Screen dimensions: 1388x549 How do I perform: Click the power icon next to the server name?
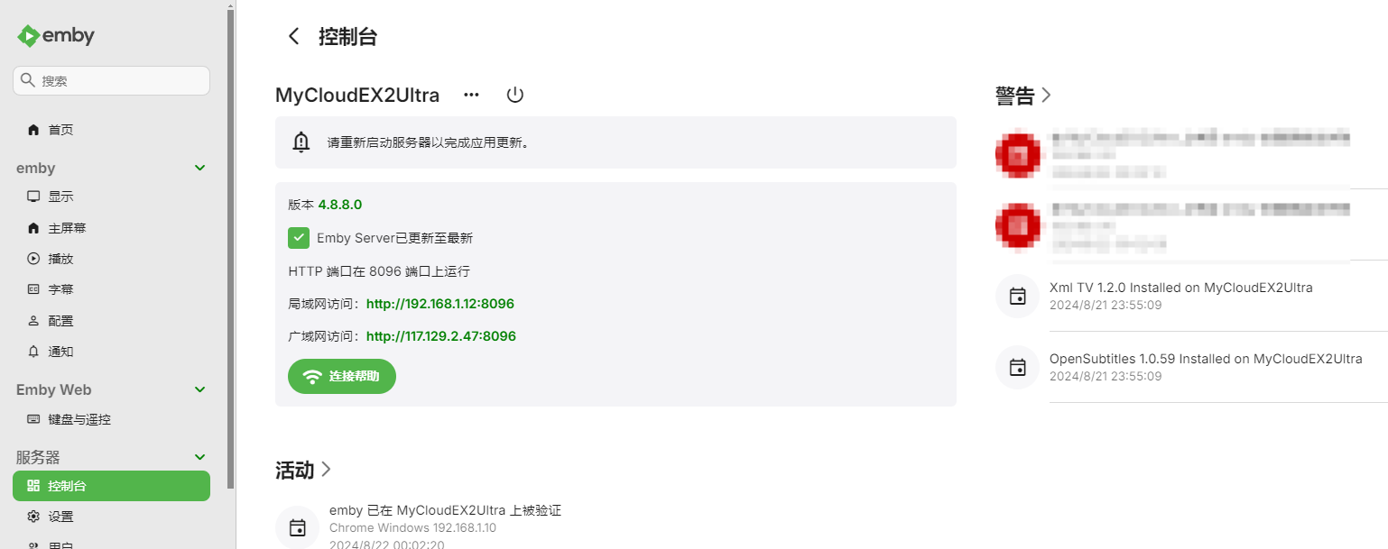pos(514,95)
